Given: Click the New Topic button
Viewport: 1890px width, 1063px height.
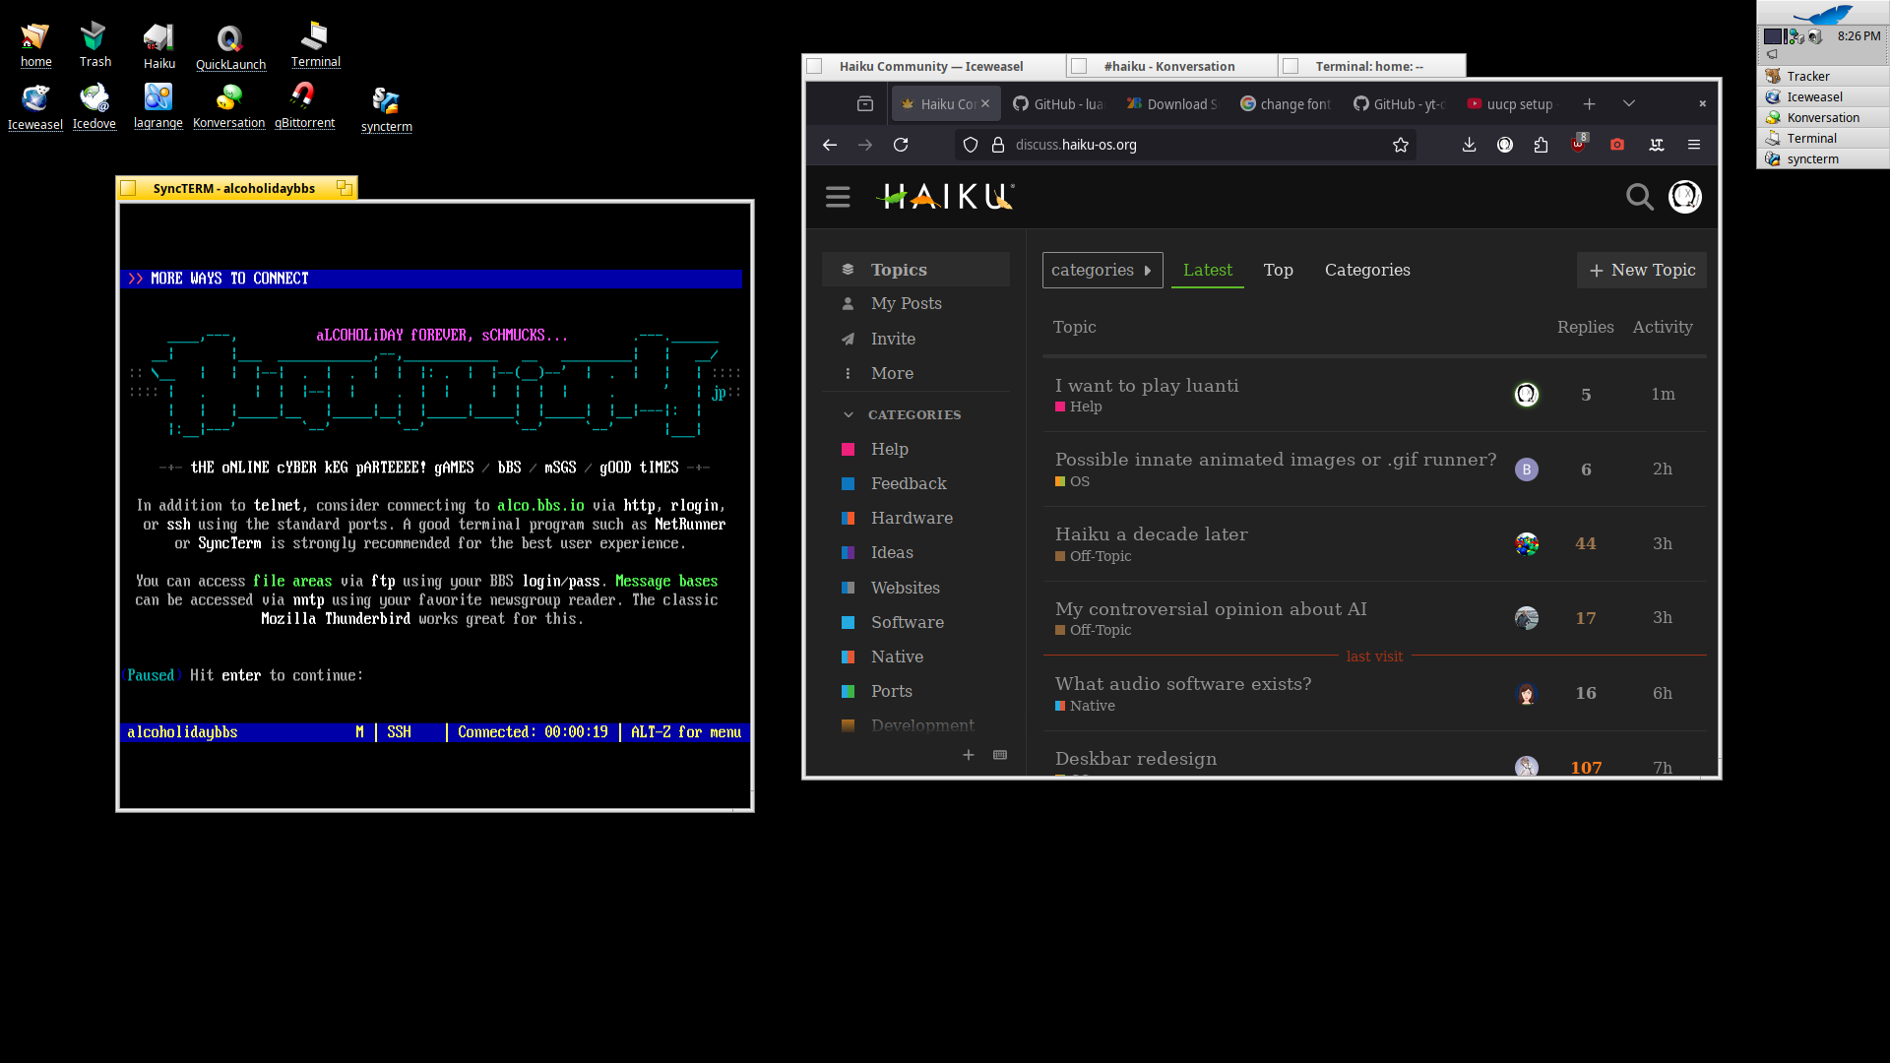Looking at the screenshot, I should click(1641, 270).
